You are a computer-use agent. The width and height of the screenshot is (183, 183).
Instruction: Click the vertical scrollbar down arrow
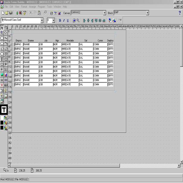click(182, 162)
